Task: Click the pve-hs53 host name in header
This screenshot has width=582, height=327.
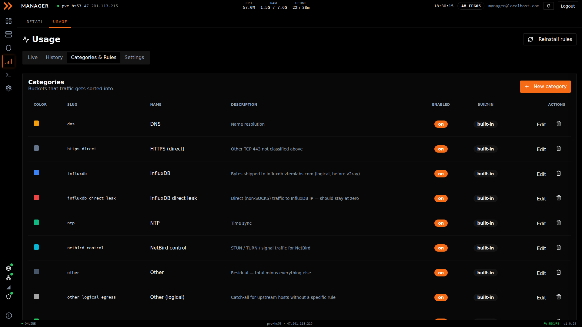Action: tap(72, 6)
